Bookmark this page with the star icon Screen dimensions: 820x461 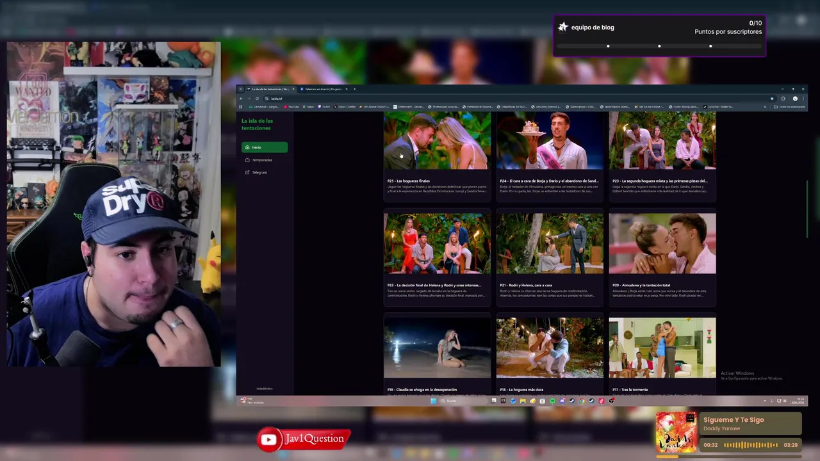[772, 99]
